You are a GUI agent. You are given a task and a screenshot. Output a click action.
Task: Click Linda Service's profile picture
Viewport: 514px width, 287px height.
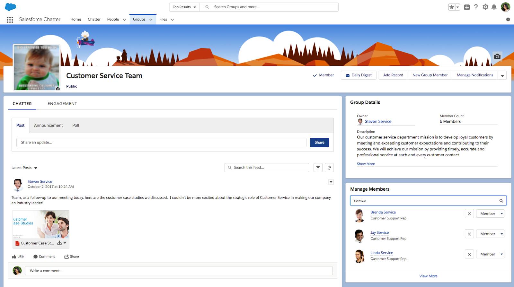click(359, 256)
